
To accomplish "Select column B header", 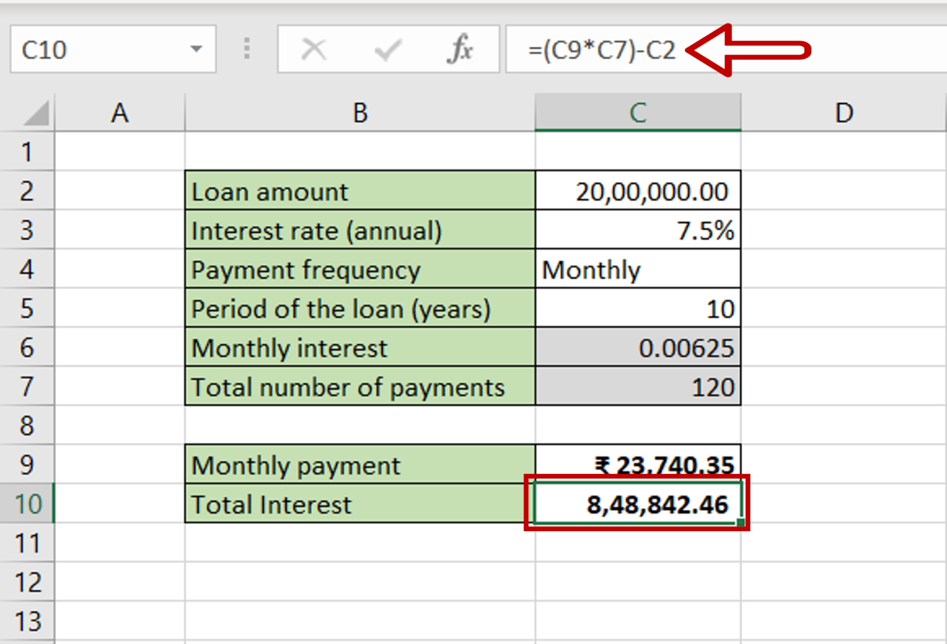I will pos(359,112).
